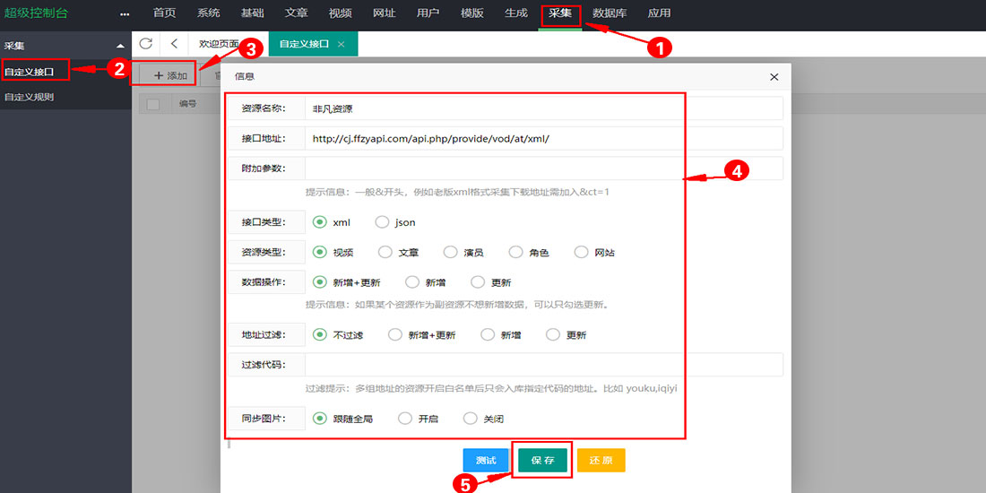Click the refresh icon in tab bar
986x493 pixels.
146,44
